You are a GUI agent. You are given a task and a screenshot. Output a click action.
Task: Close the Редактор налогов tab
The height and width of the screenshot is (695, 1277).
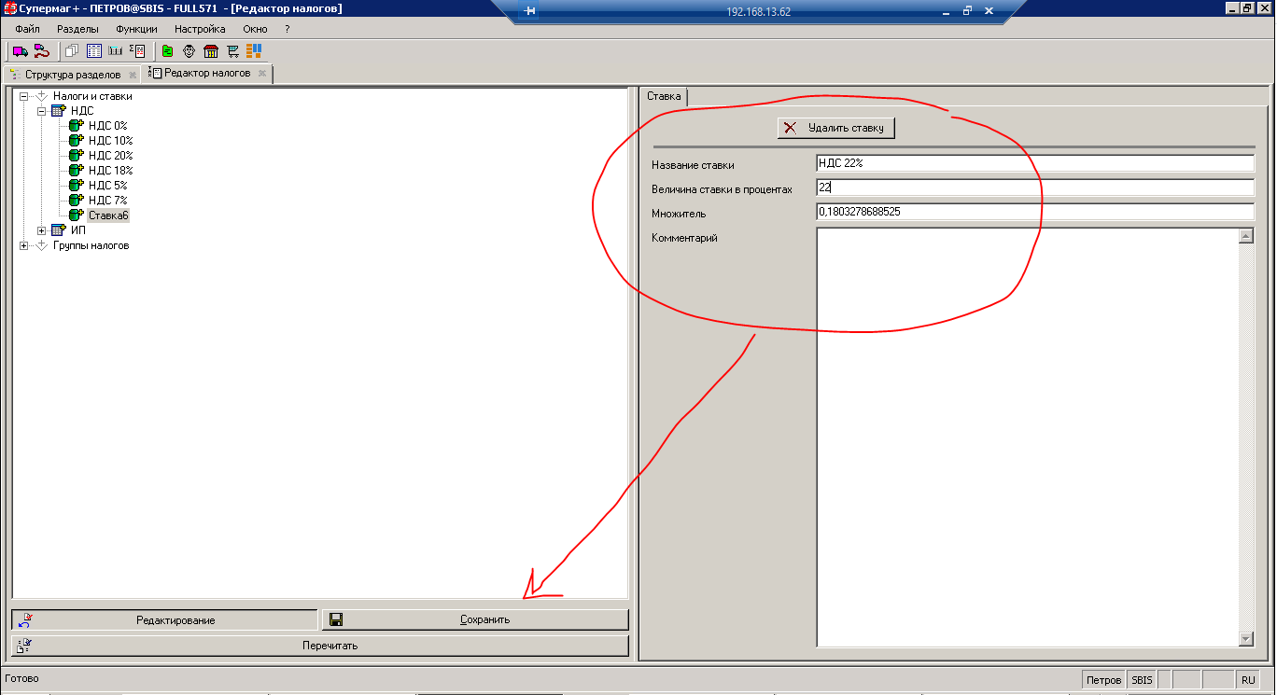tap(262, 74)
